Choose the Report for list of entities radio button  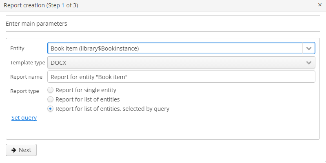51,99
